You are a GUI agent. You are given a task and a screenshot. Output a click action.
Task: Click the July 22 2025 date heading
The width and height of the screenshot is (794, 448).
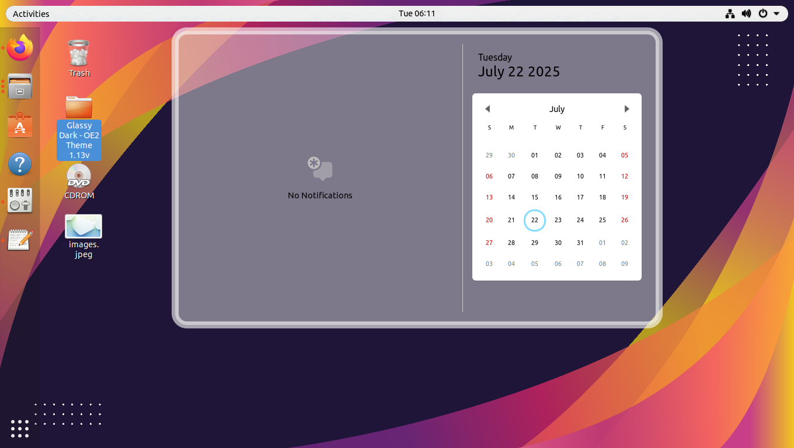(x=519, y=72)
